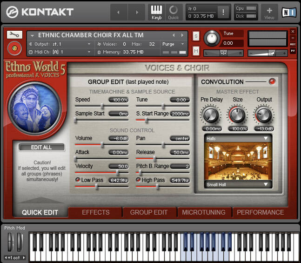Show AUX sends with AUX button
The height and width of the screenshot is (263, 301).
[x=293, y=44]
